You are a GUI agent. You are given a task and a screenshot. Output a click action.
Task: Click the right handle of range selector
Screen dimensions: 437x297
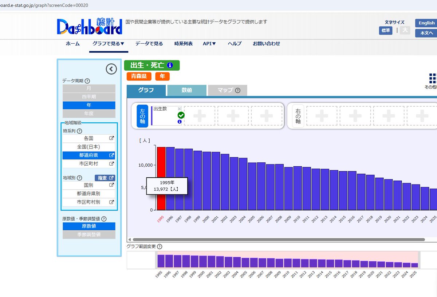point(418,260)
